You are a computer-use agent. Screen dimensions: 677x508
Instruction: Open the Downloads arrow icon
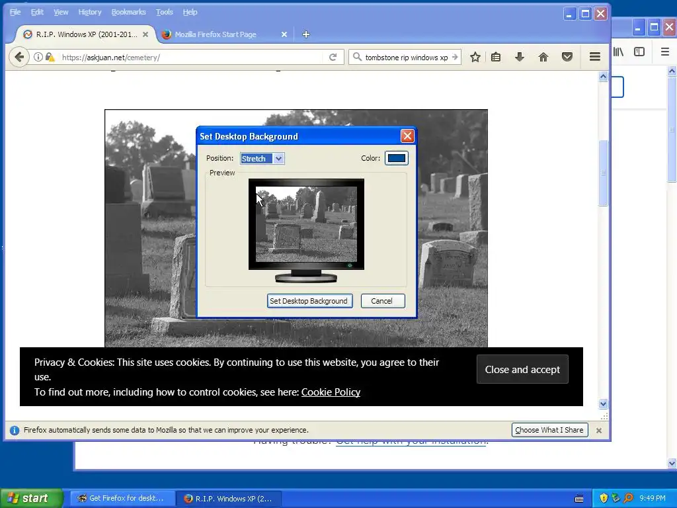(x=520, y=57)
